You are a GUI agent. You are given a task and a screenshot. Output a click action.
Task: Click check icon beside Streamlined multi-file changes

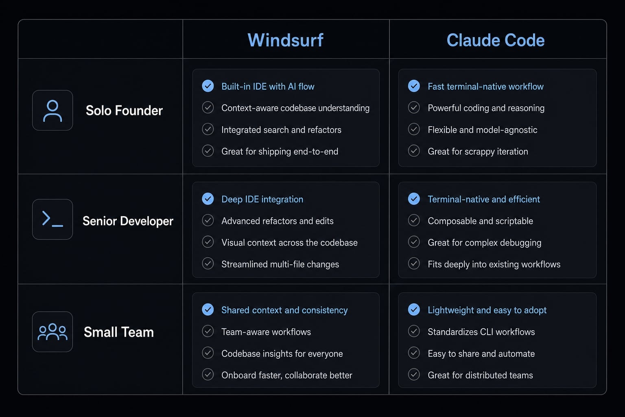(208, 263)
